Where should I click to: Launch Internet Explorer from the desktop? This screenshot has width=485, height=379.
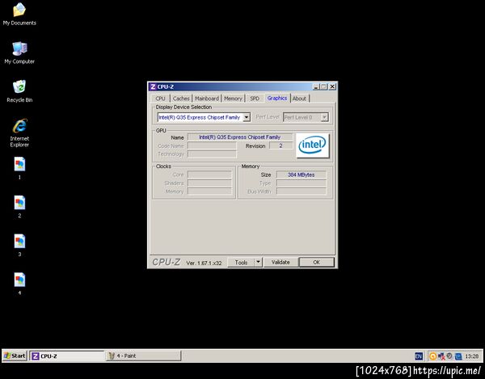click(x=19, y=133)
